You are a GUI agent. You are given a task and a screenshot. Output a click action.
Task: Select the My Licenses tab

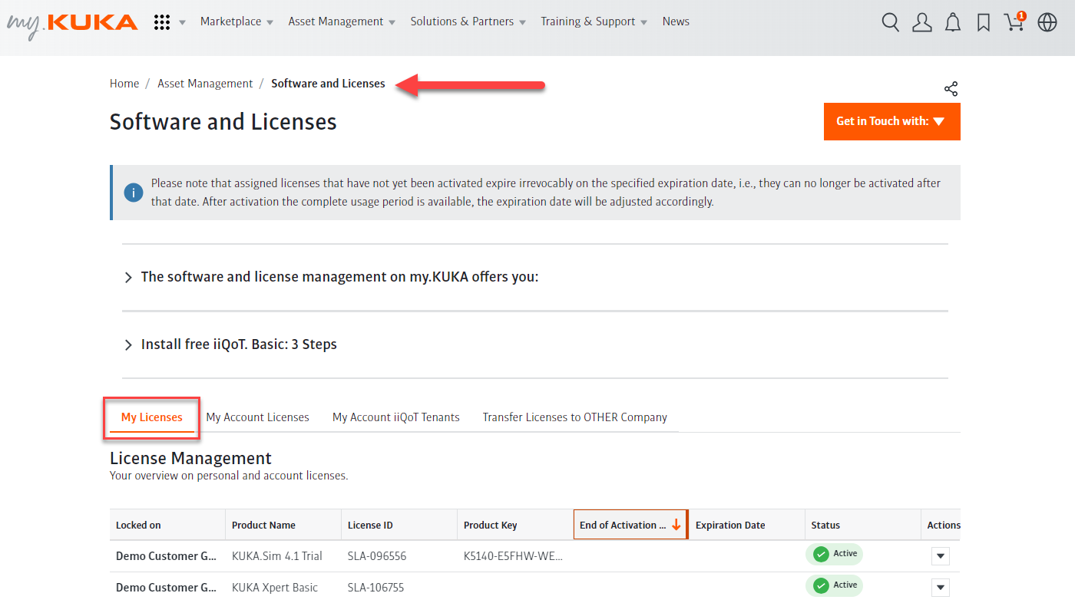[152, 417]
